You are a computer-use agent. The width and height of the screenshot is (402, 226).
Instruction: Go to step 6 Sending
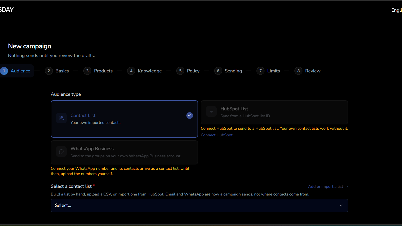228,71
